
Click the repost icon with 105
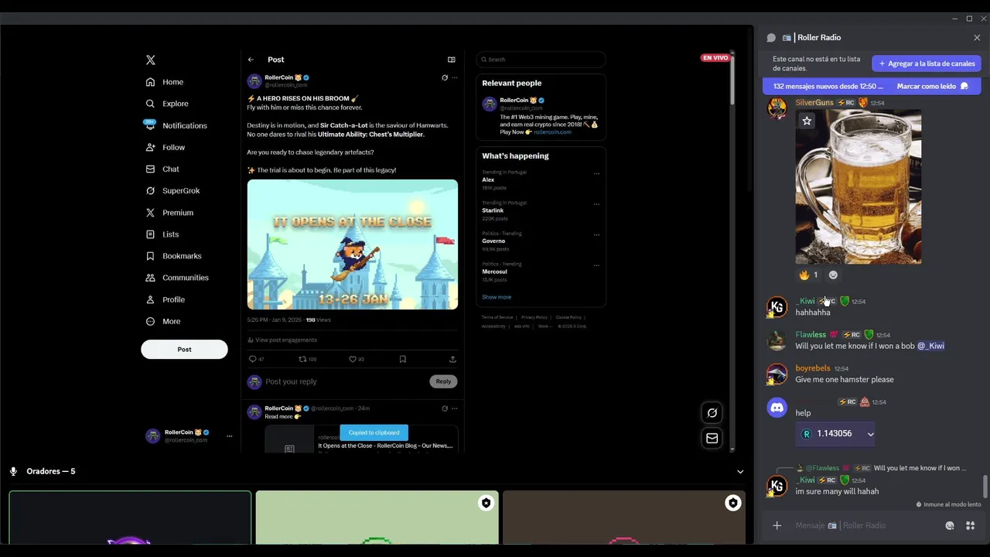308,359
